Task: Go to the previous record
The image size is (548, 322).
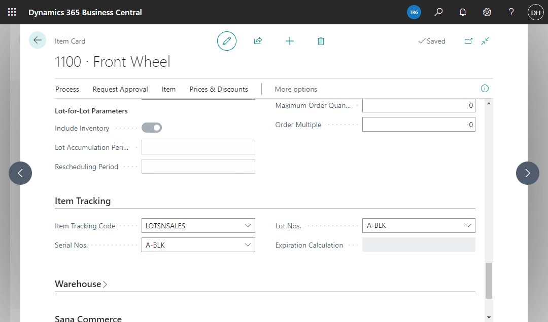Action: click(x=20, y=173)
